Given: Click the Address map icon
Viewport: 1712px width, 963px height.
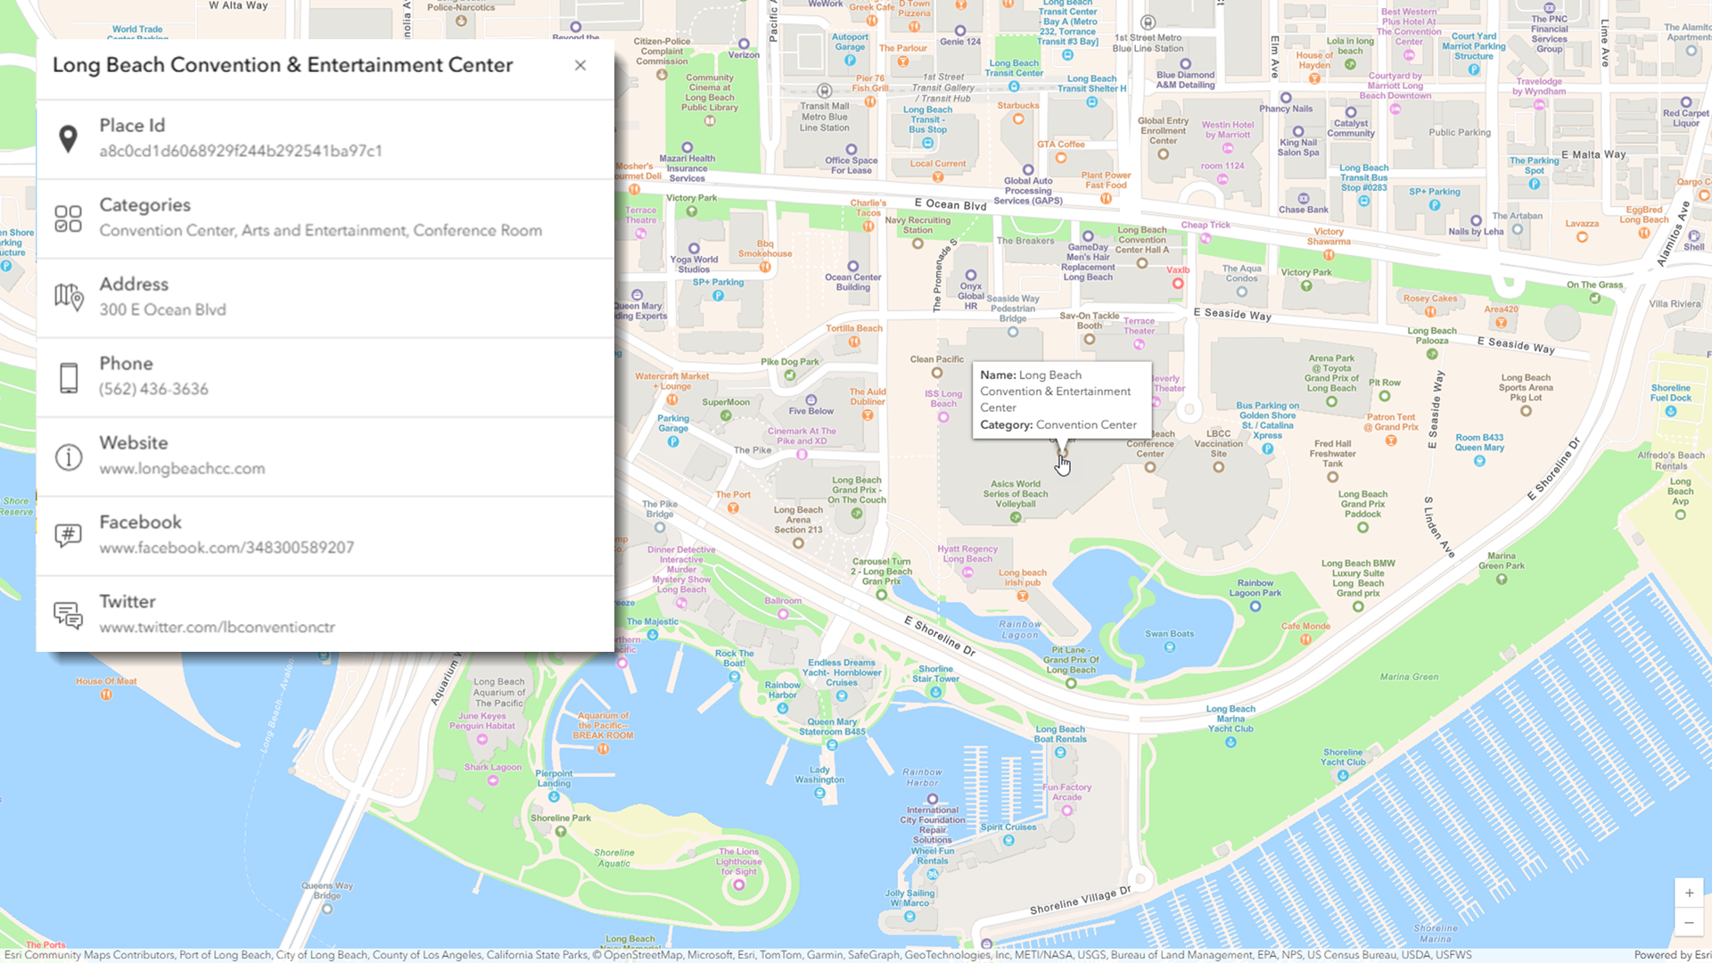Looking at the screenshot, I should click(68, 297).
